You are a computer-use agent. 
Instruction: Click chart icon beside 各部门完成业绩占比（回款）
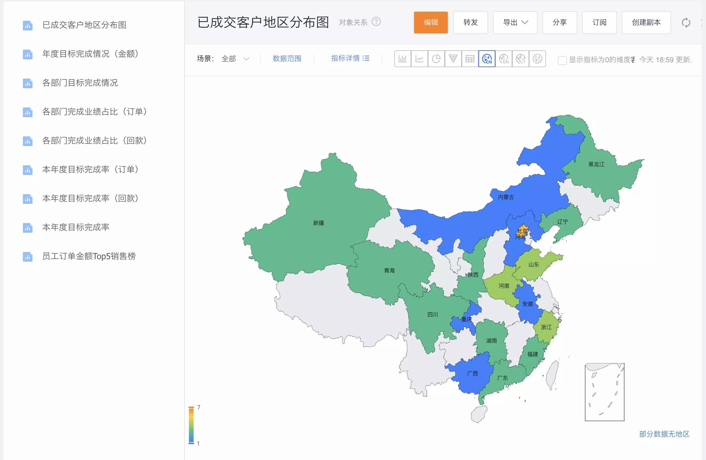click(x=28, y=141)
